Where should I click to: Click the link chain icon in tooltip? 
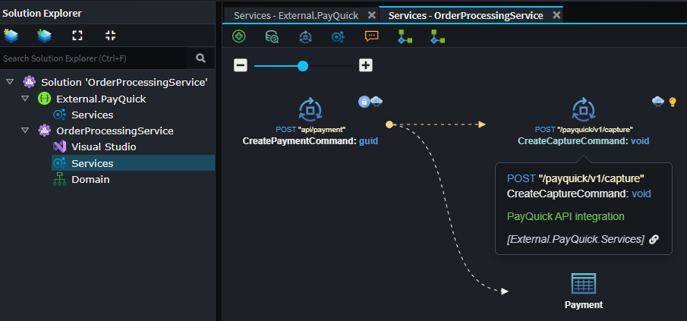654,239
